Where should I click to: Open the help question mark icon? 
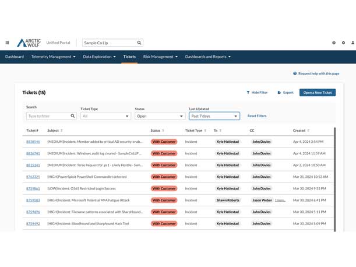[334, 43]
